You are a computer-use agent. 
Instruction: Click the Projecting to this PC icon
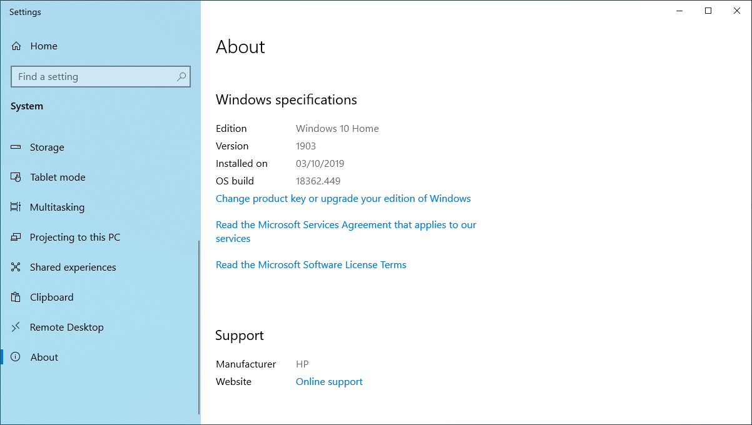click(15, 237)
